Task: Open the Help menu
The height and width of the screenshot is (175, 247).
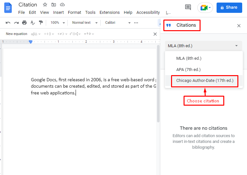Action: pos(128,12)
